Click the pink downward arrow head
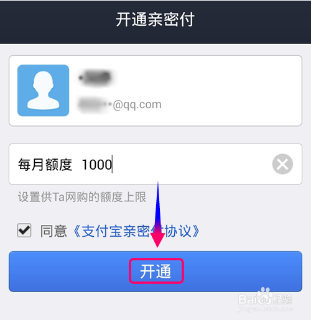This screenshot has height=320, width=311. point(157,240)
